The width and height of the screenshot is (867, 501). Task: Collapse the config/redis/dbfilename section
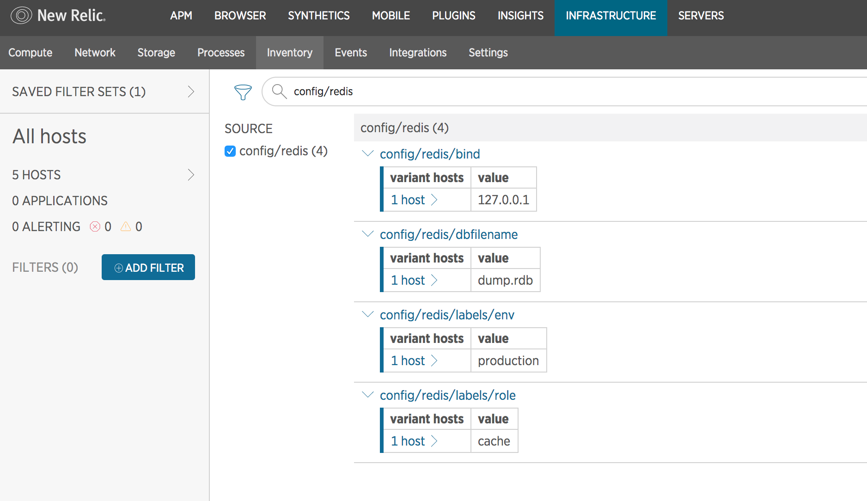(368, 234)
